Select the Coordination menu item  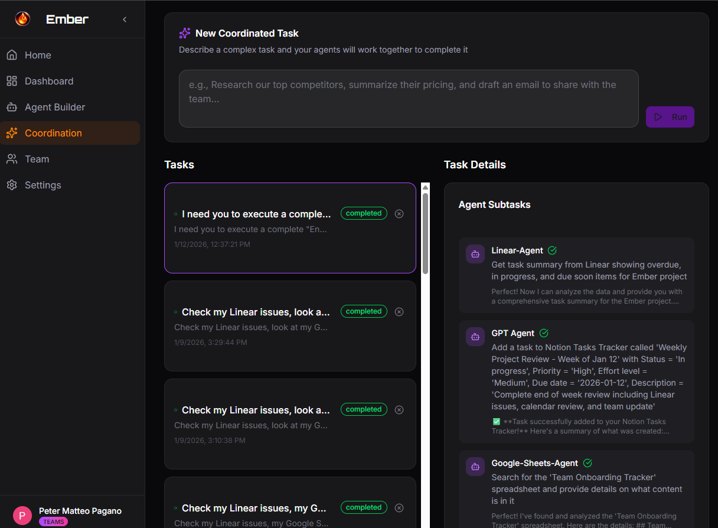pos(70,133)
